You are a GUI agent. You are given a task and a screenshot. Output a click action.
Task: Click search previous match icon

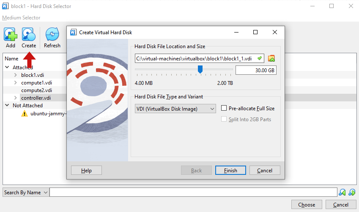click(343, 193)
